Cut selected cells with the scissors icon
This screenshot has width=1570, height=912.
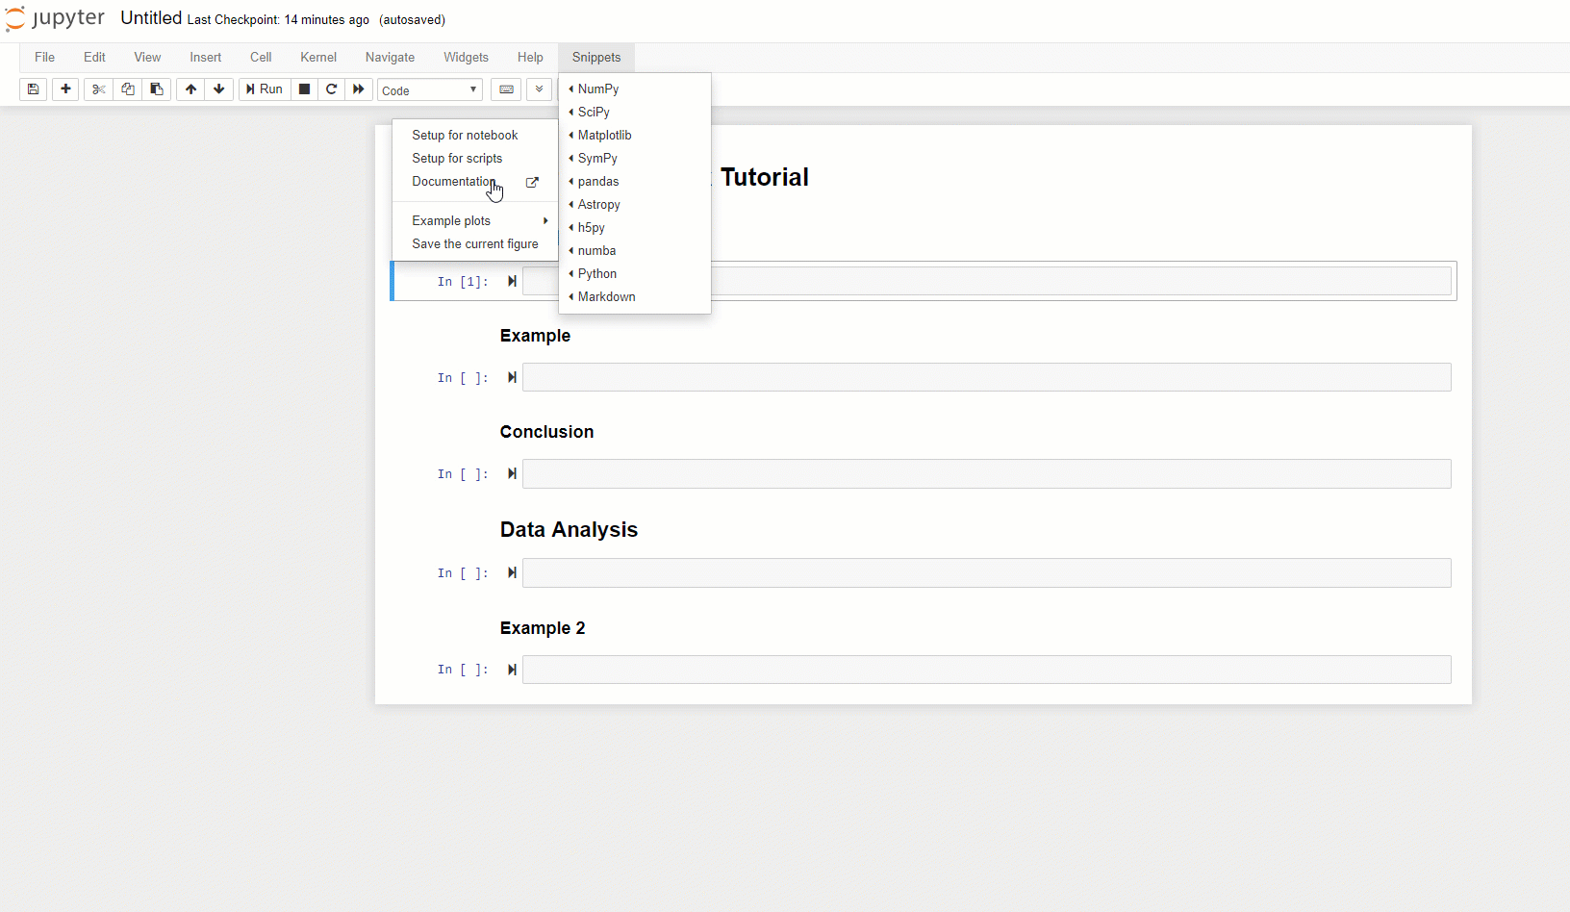click(98, 89)
